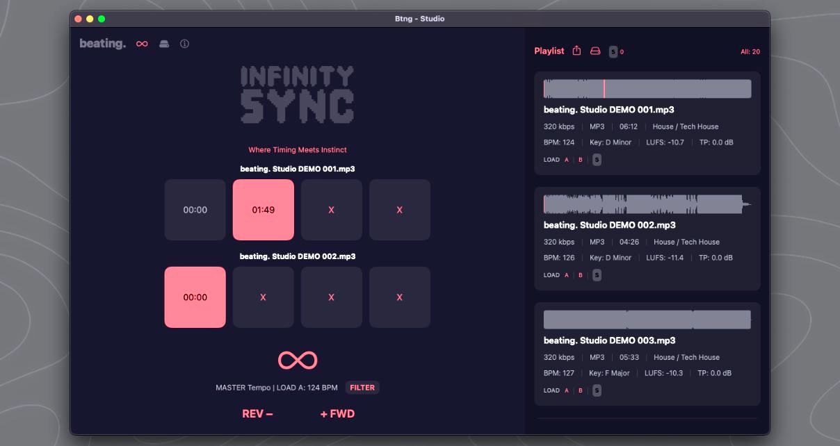Viewport: 840px width, 446px height.
Task: Click the drive icon in the Playlist header
Action: 595,51
